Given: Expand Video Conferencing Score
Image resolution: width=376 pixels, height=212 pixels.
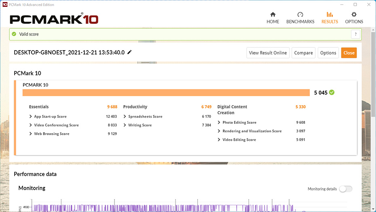Looking at the screenshot, I should click(x=30, y=125).
